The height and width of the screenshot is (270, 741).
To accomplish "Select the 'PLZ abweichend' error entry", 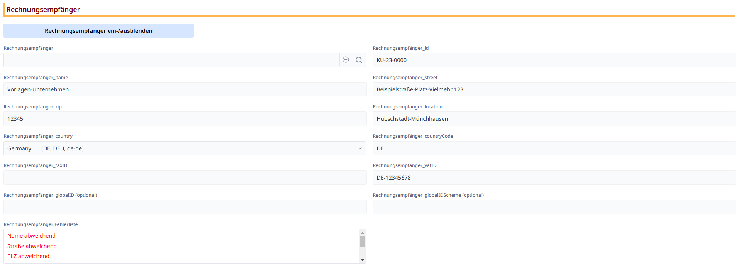I will coord(29,256).
